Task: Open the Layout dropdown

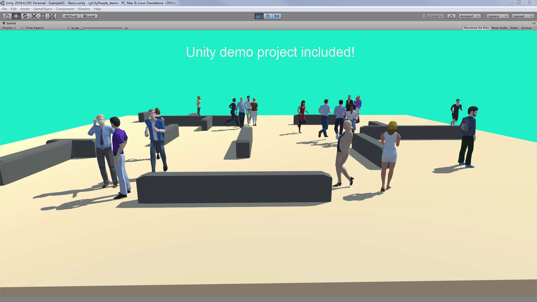Action: pyautogui.click(x=523, y=16)
